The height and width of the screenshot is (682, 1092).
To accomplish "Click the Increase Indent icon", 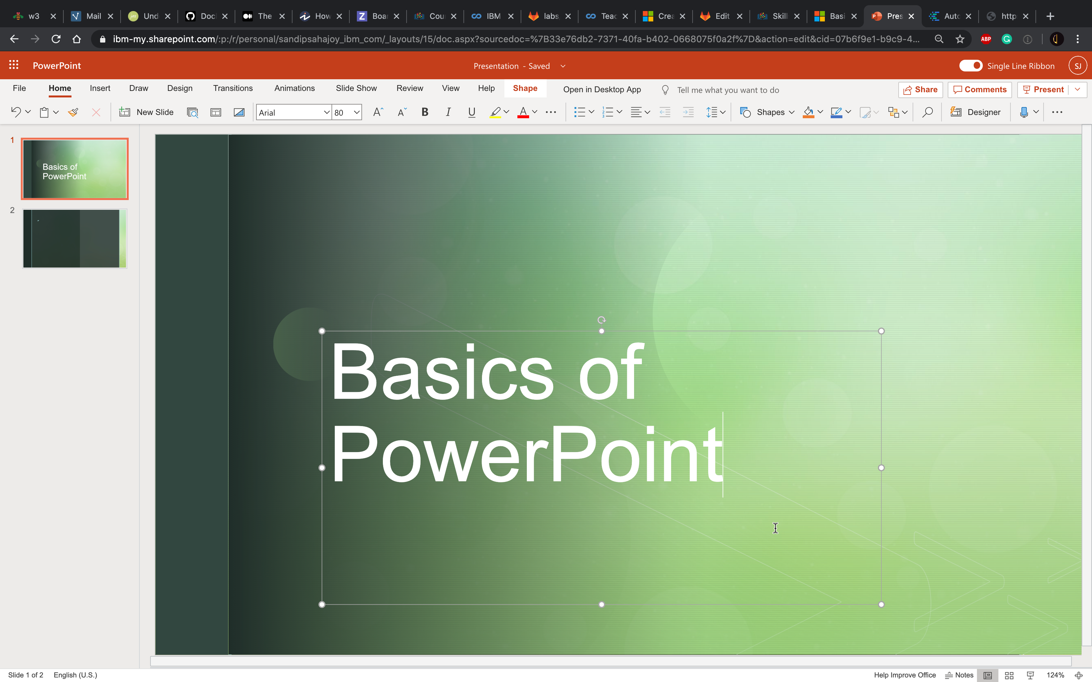I will click(688, 112).
